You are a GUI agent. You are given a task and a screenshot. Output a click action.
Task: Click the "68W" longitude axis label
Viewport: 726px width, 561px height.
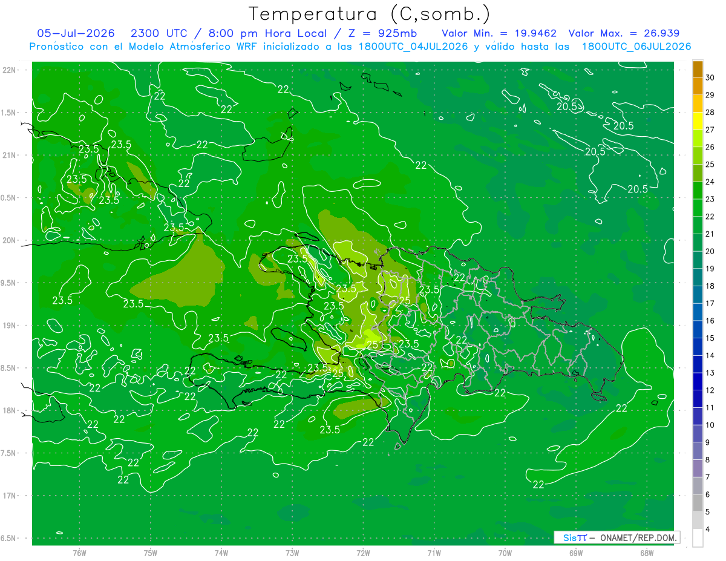(x=647, y=553)
